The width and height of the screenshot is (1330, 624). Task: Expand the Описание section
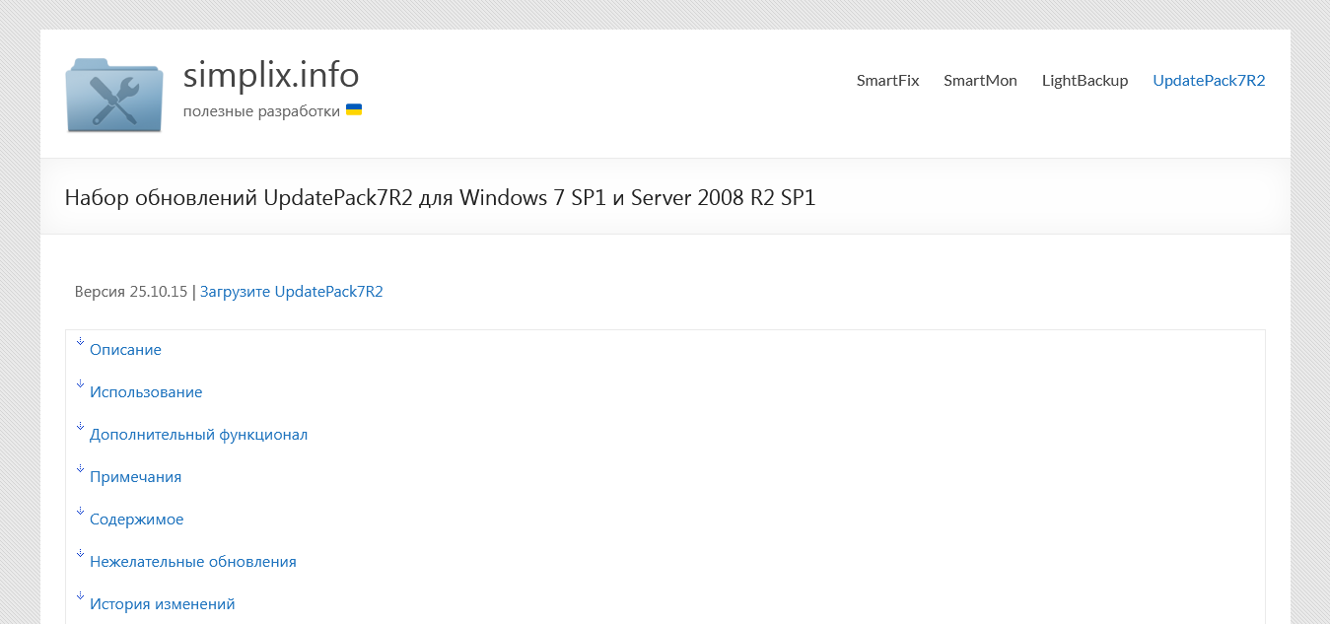[125, 350]
